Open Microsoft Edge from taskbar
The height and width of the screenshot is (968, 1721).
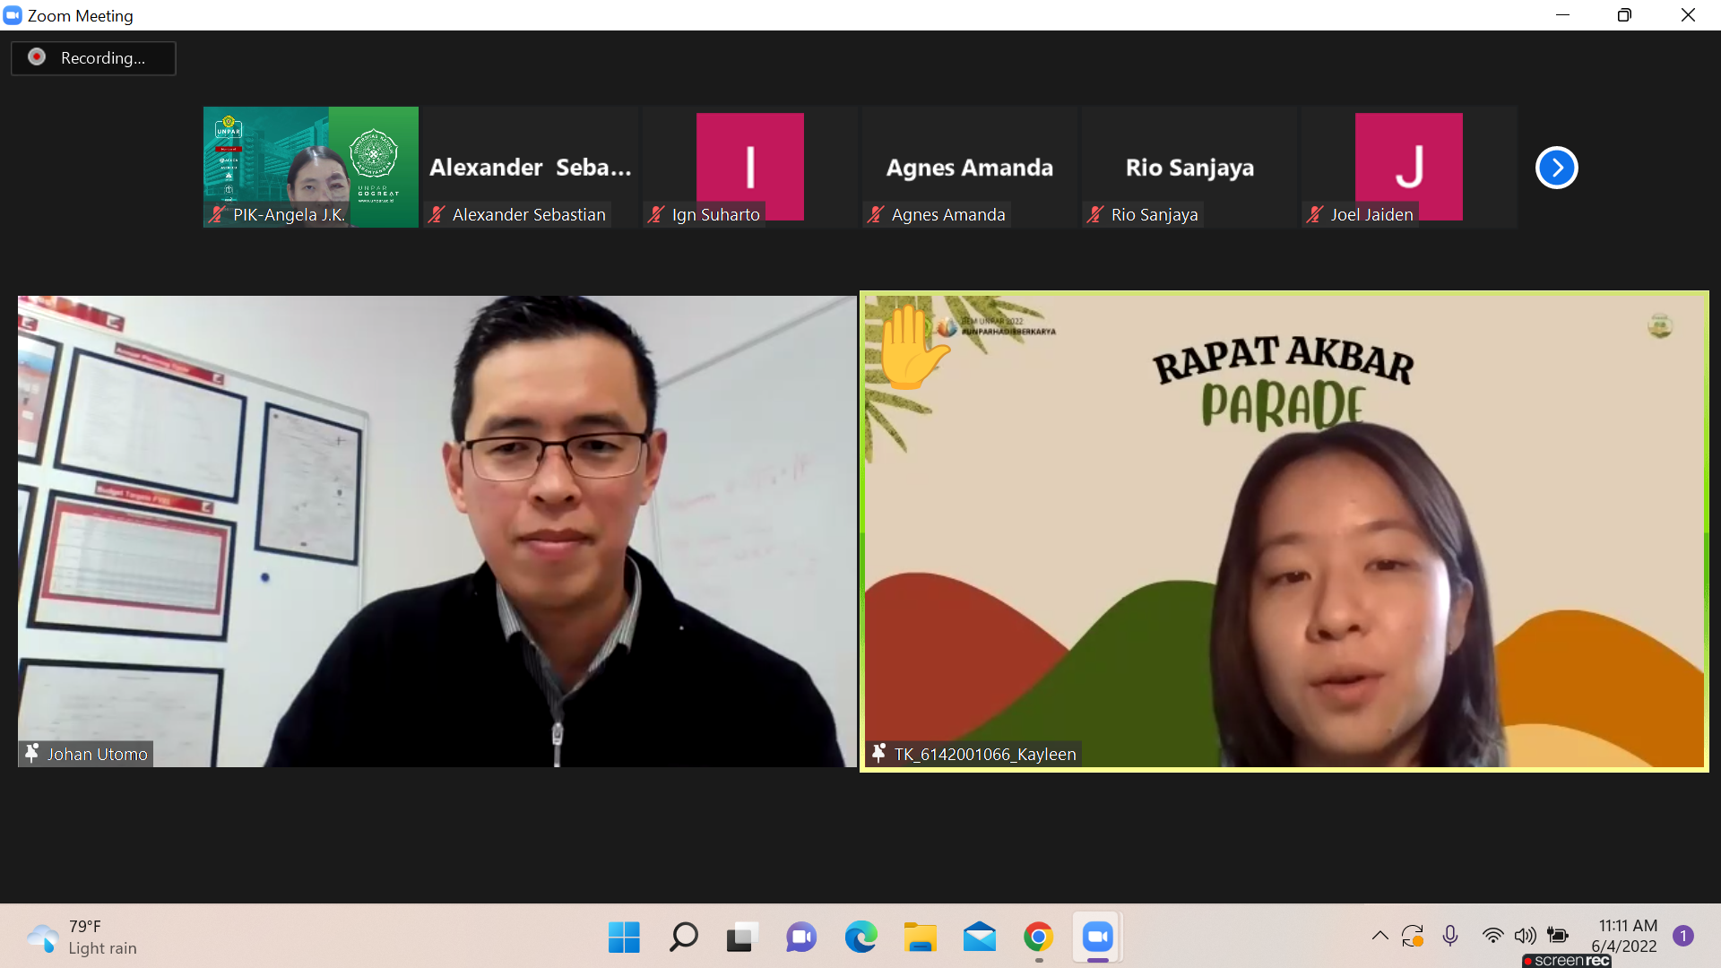click(860, 938)
